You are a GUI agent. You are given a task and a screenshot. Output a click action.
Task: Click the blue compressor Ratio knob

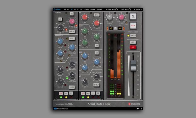tap(60, 42)
